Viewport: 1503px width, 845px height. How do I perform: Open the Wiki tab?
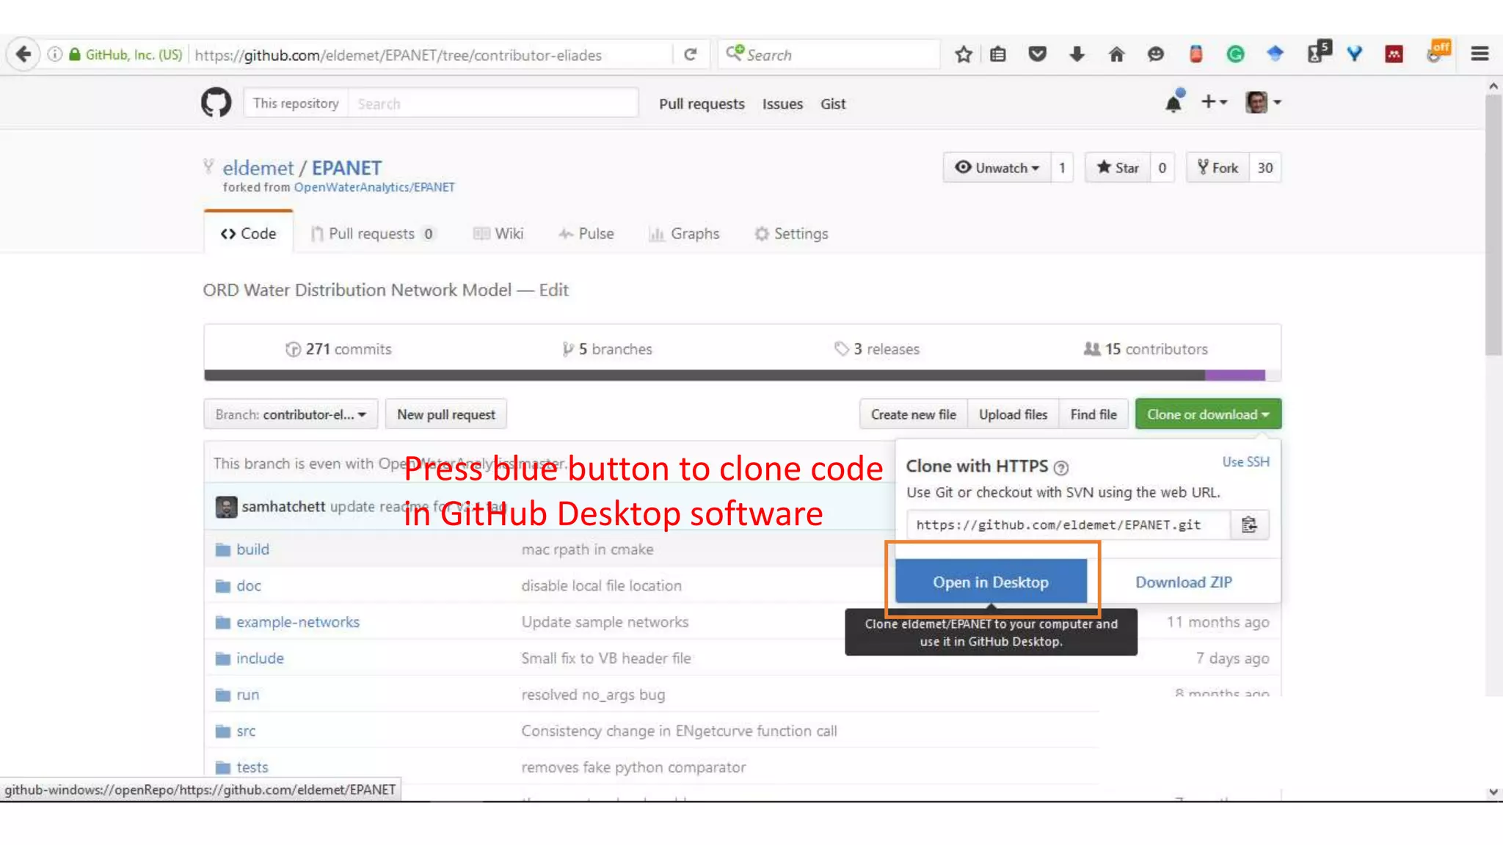pos(498,233)
